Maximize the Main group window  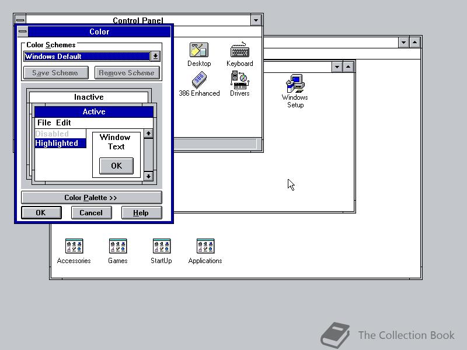348,66
